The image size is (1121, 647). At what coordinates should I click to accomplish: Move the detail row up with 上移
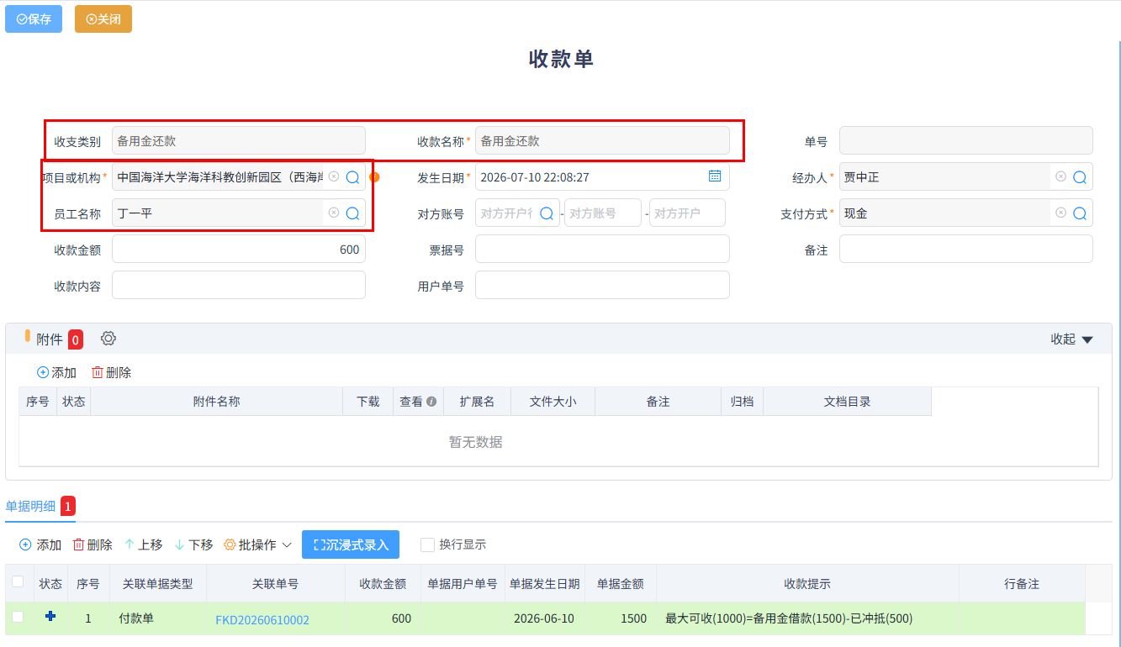[x=144, y=544]
